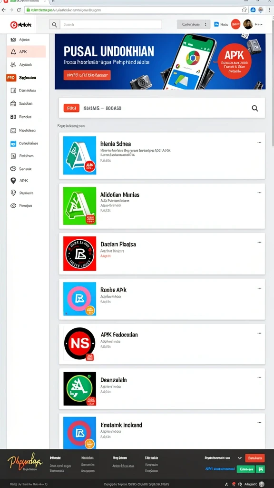Open more options for the hlanla Sdnea card
The image size is (274, 488).
pos(259,142)
